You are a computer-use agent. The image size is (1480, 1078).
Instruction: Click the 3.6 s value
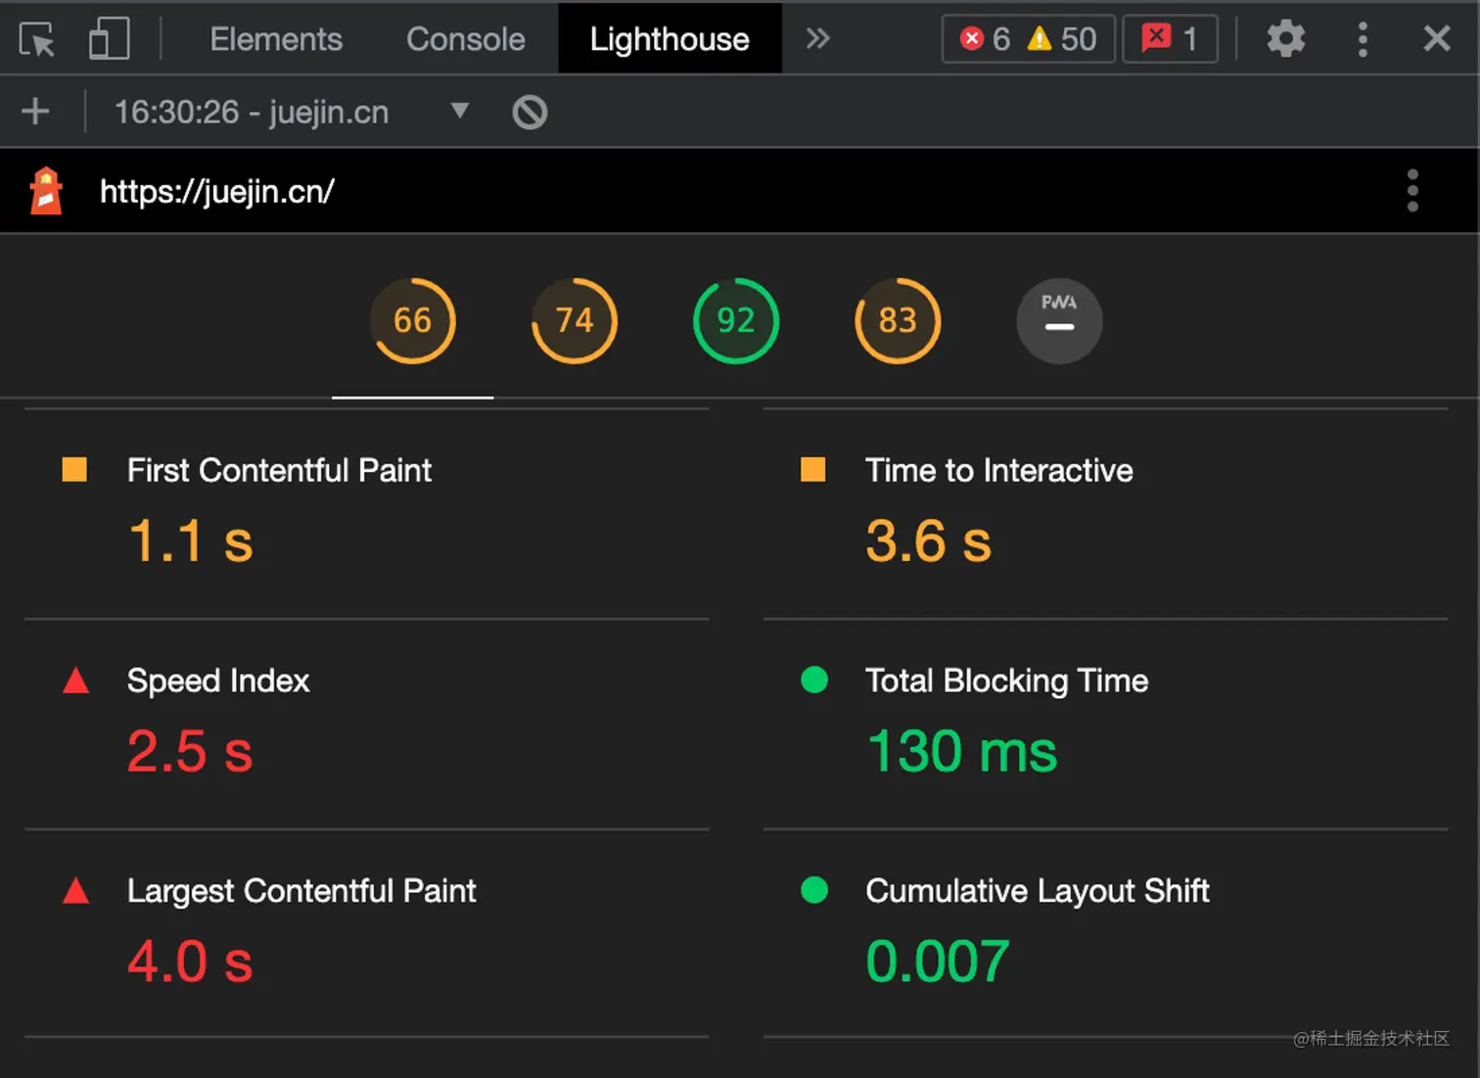(929, 541)
